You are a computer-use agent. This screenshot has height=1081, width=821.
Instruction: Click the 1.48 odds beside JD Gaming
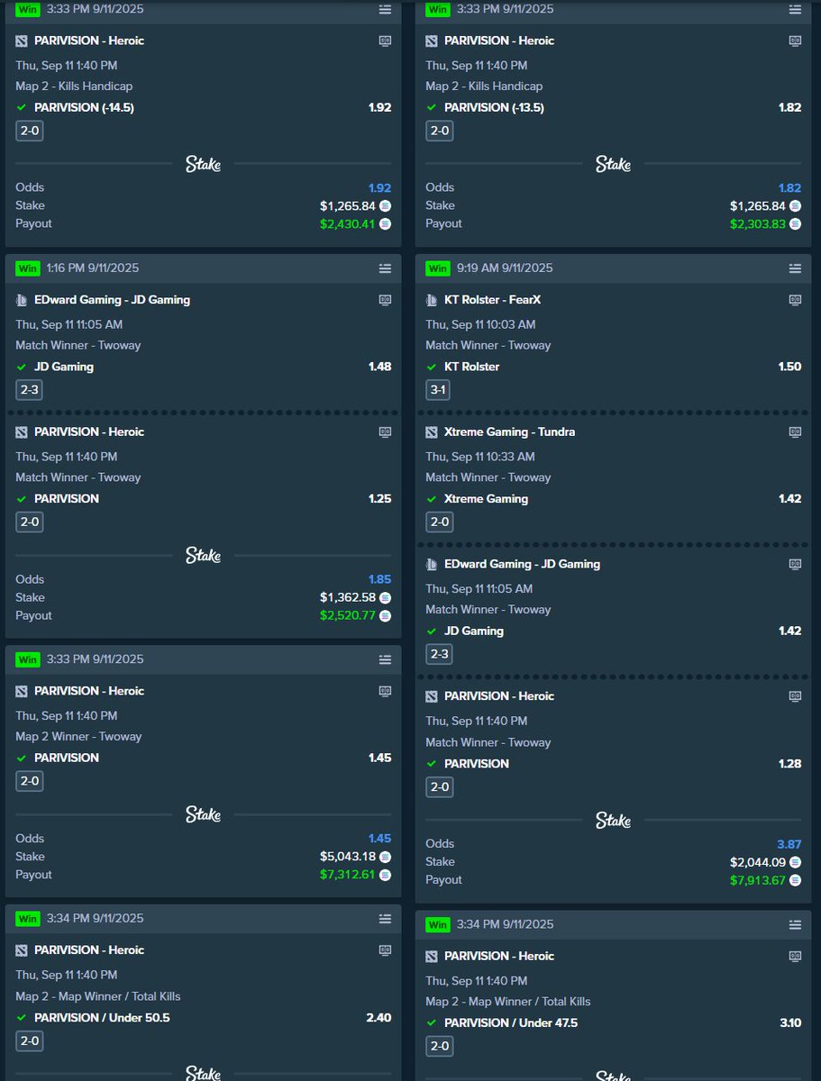pos(379,367)
